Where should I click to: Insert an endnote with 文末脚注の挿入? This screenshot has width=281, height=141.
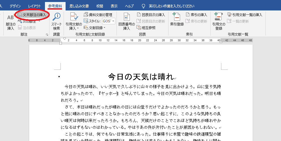pos(32,15)
